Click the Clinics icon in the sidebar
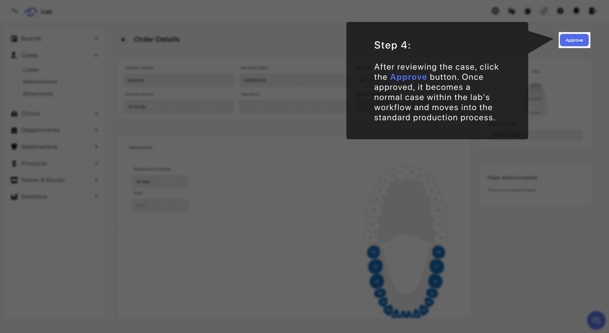Screen dimensions: 609x333 click(x=14, y=114)
